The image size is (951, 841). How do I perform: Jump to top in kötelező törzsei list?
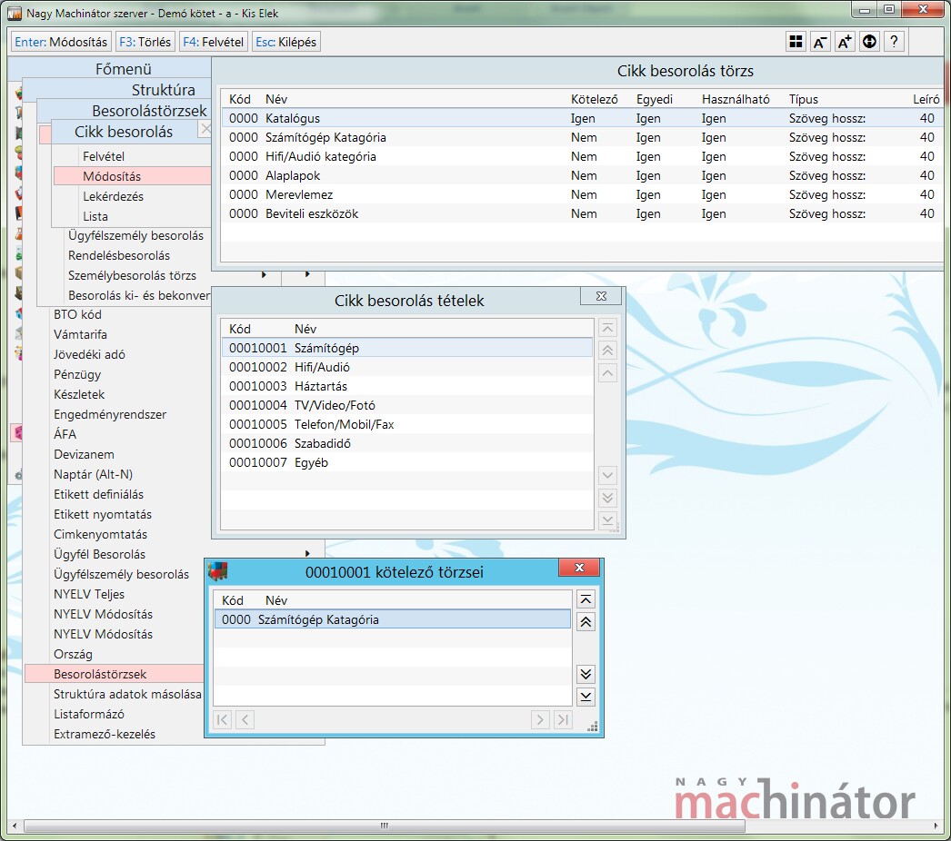click(x=586, y=599)
